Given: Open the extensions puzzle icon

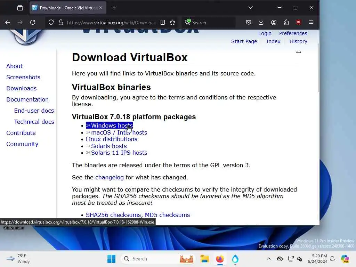Looking at the screenshot, I should tap(286, 22).
